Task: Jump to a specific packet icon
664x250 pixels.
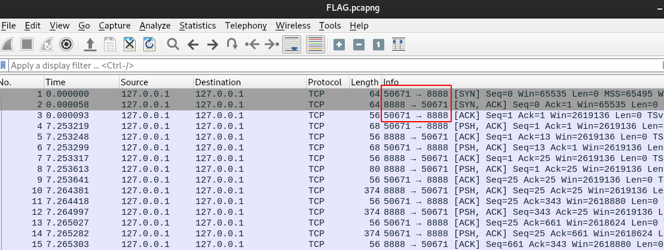Action: [232, 44]
